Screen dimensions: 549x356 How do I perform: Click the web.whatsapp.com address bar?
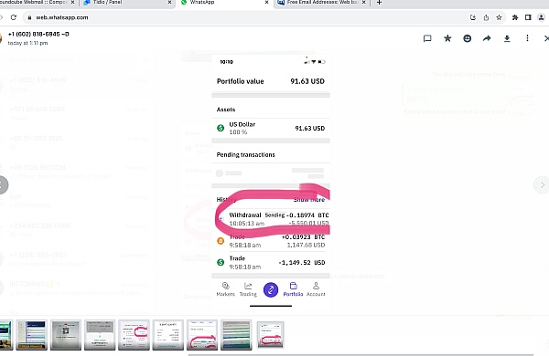[245, 17]
